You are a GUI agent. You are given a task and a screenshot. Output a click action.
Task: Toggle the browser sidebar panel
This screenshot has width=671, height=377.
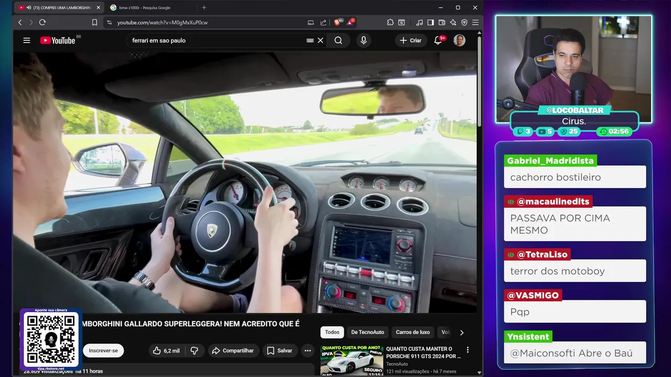click(430, 23)
